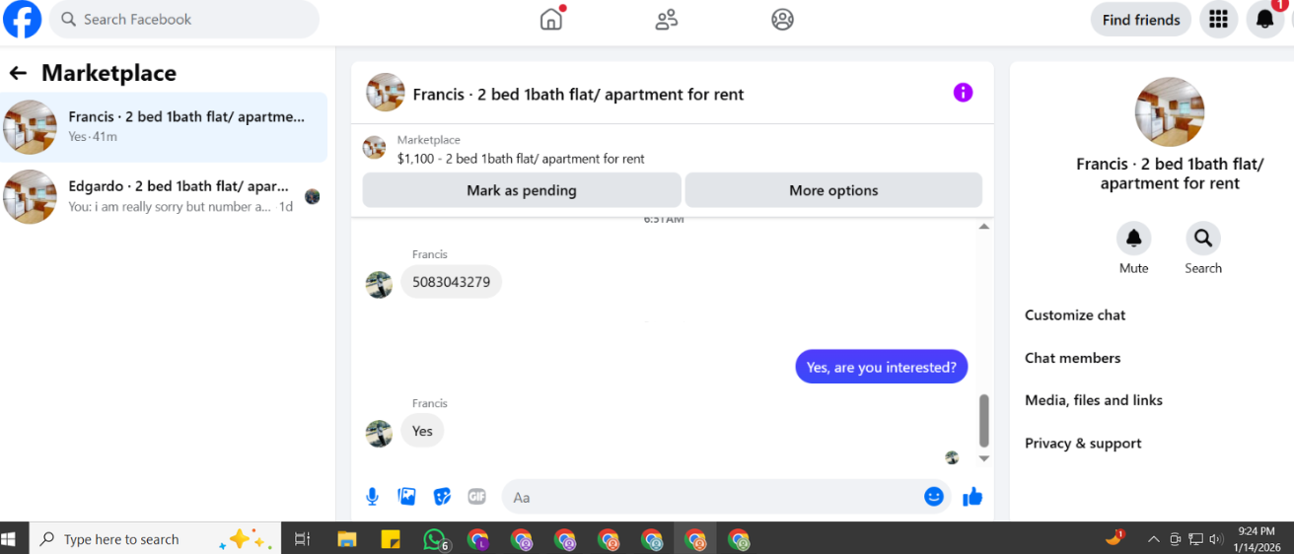This screenshot has height=554, width=1294.
Task: Attach a photo using the image icon
Action: tap(406, 497)
